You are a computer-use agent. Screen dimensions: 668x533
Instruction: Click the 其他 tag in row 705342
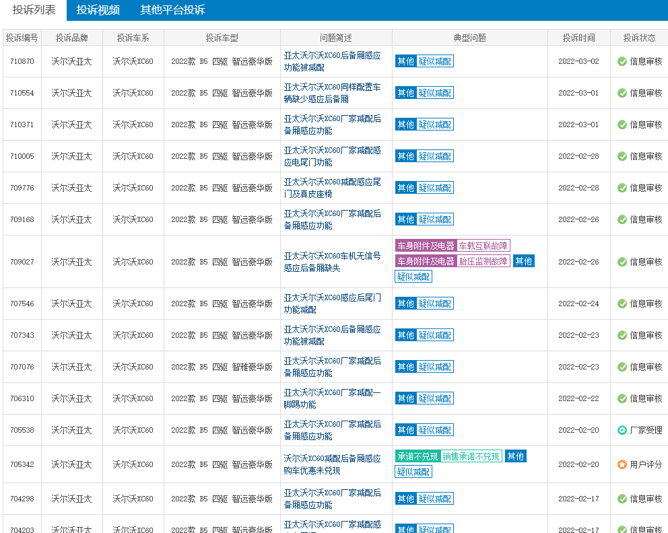516,456
